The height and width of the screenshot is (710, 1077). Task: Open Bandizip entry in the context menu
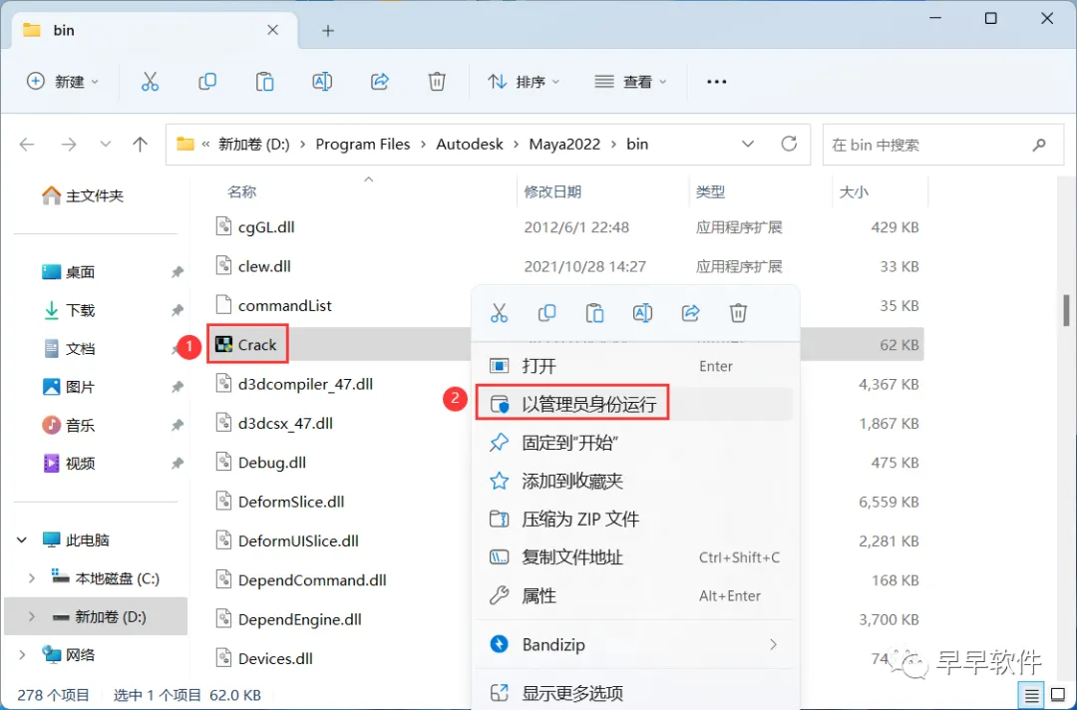coord(636,645)
